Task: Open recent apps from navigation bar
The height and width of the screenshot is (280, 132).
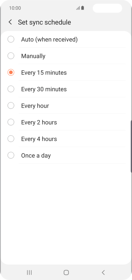Action: click(x=29, y=272)
